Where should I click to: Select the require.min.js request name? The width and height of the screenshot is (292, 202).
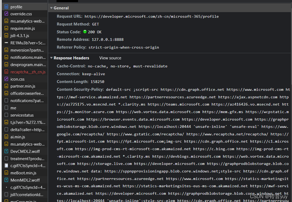click(x=23, y=28)
